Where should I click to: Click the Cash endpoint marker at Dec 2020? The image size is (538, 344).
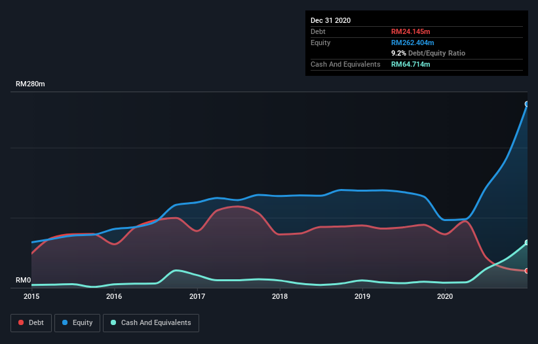point(527,243)
